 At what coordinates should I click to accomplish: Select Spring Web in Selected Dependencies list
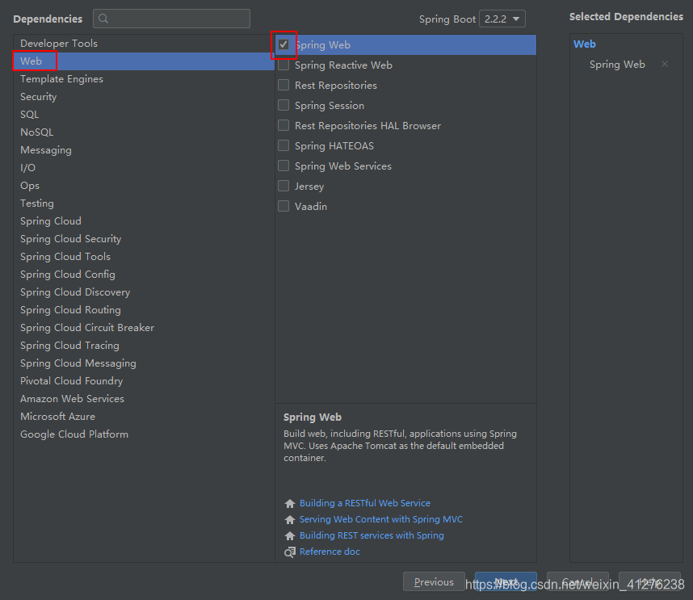click(x=617, y=65)
